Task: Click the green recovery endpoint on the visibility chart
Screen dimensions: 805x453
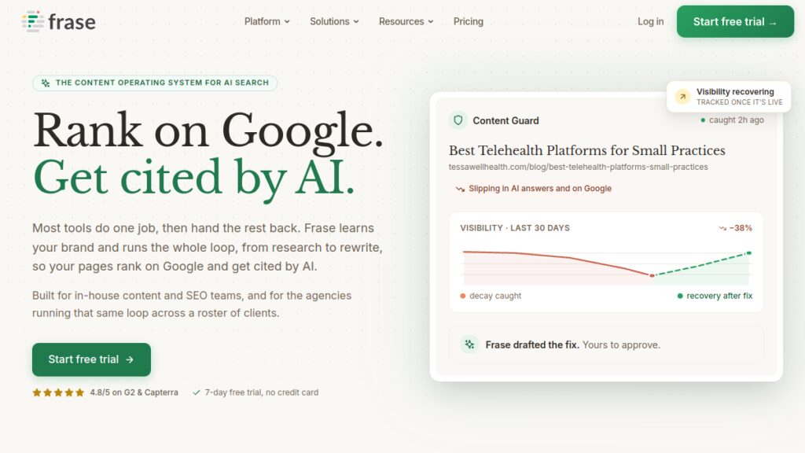Action: coord(749,252)
